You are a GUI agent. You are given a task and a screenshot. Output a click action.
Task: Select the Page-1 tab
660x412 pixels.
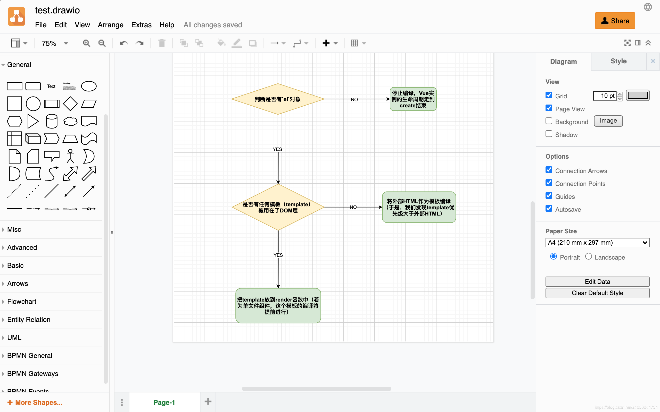pyautogui.click(x=164, y=402)
